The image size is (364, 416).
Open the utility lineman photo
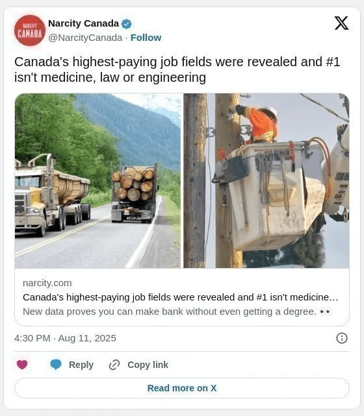coord(266,180)
